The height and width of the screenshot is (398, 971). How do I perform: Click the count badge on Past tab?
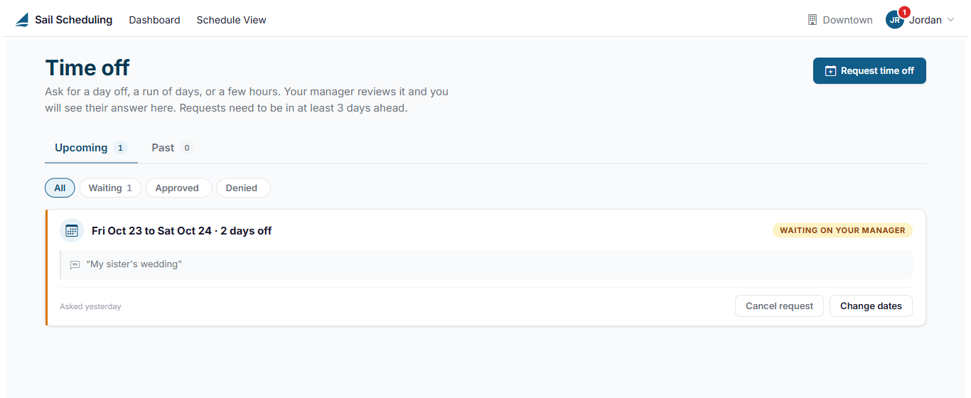tap(187, 148)
